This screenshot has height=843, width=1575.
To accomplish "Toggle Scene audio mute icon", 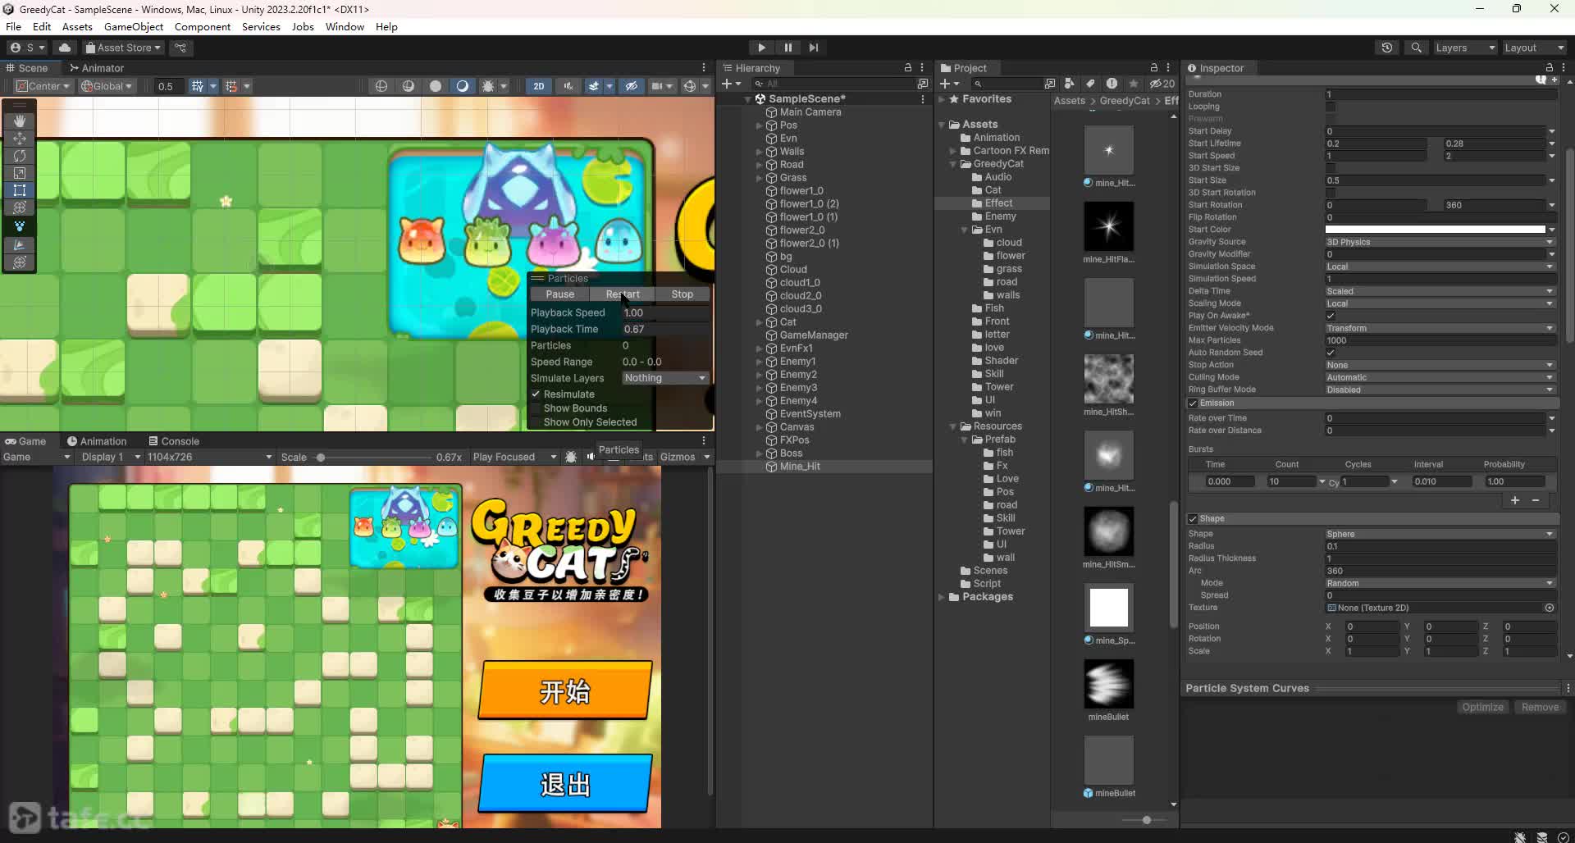I will (568, 86).
